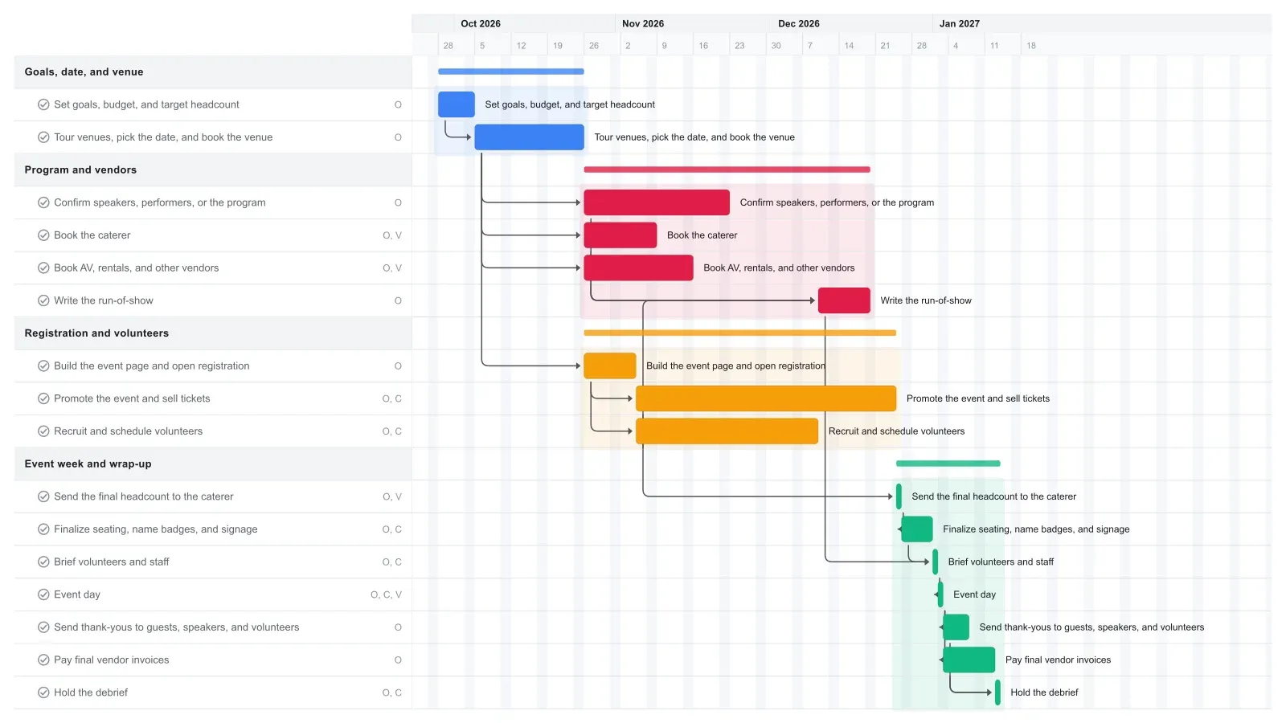Select the red Book the caterer bar
Viewport: 1286px width, 723px height.
click(x=620, y=235)
